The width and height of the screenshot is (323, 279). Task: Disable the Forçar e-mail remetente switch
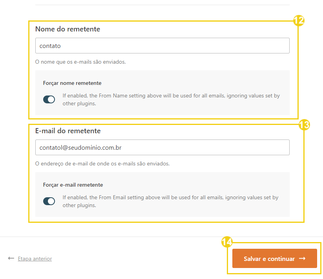tap(49, 201)
